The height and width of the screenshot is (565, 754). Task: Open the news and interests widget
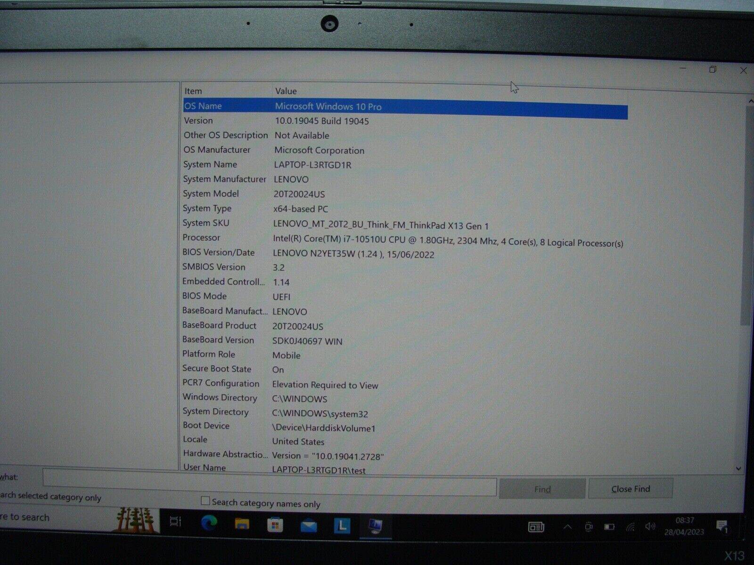point(536,526)
